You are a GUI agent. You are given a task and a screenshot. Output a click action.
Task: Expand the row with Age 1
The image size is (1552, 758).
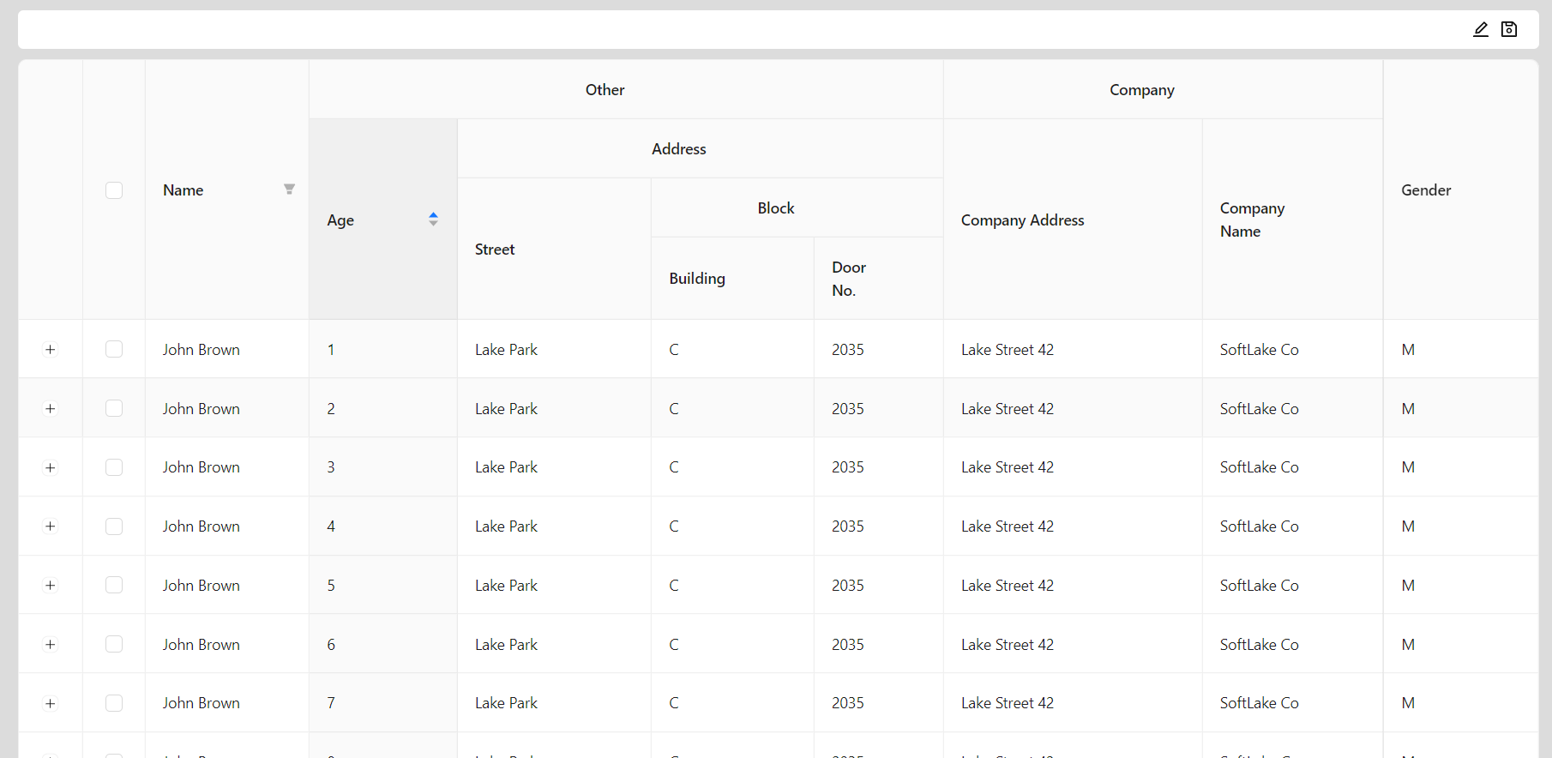[x=51, y=350]
